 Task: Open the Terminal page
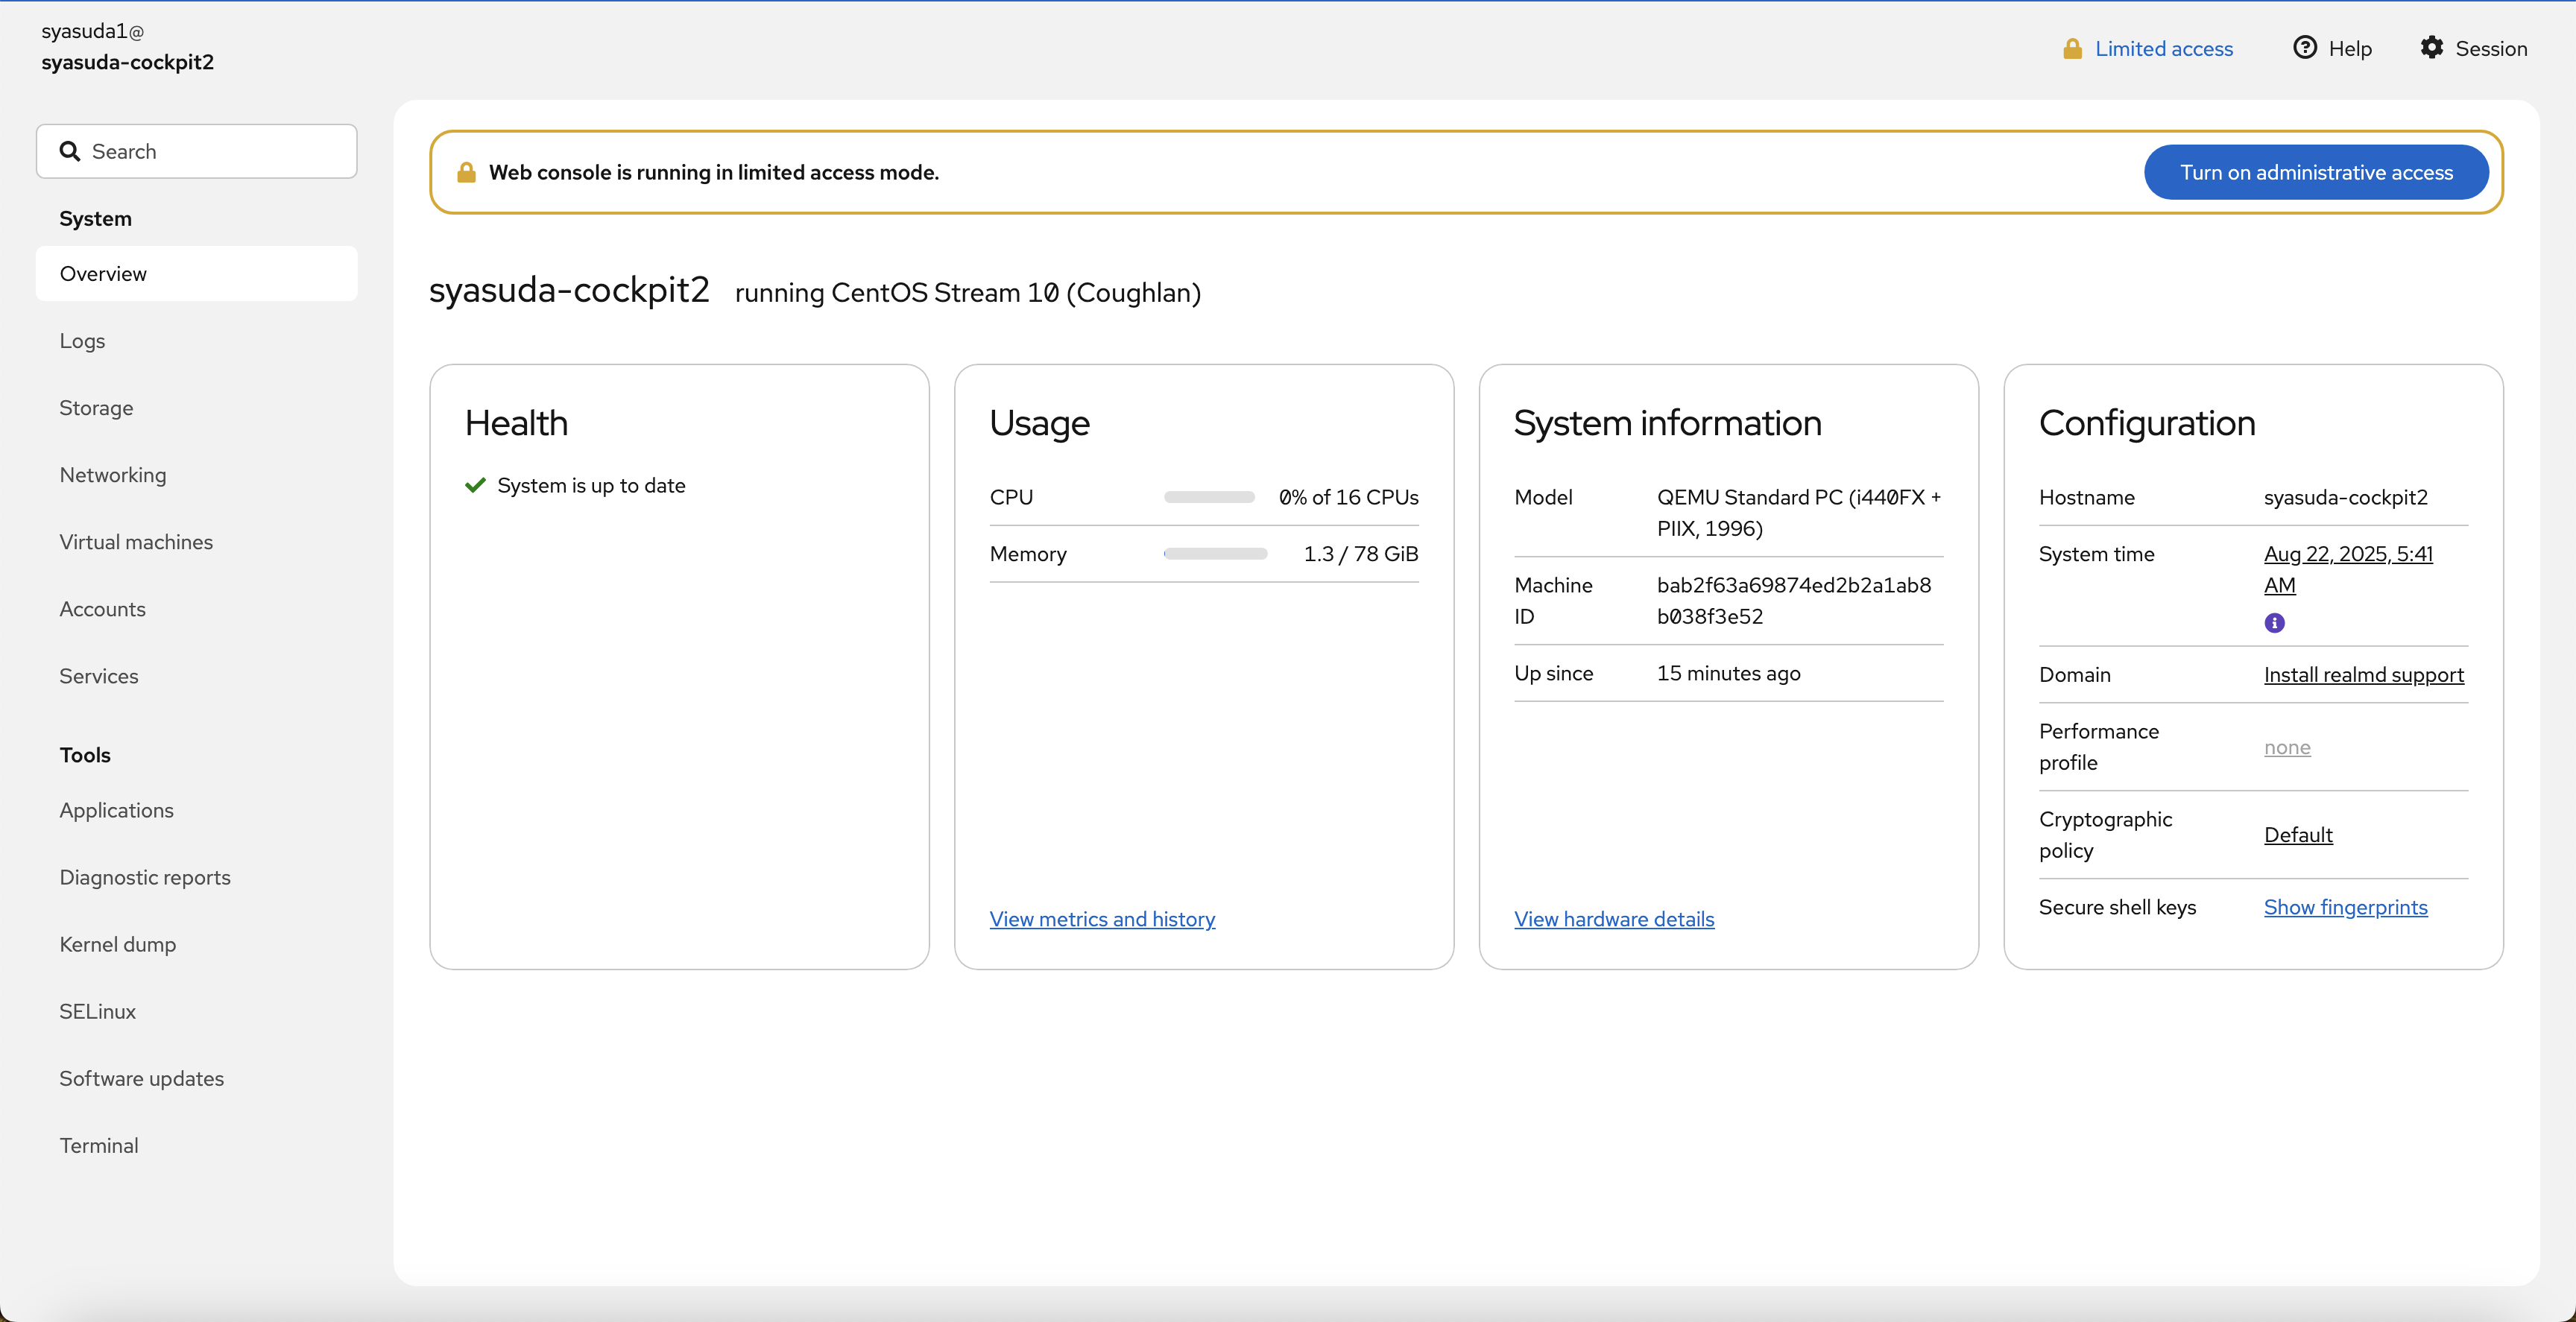pos(98,1145)
